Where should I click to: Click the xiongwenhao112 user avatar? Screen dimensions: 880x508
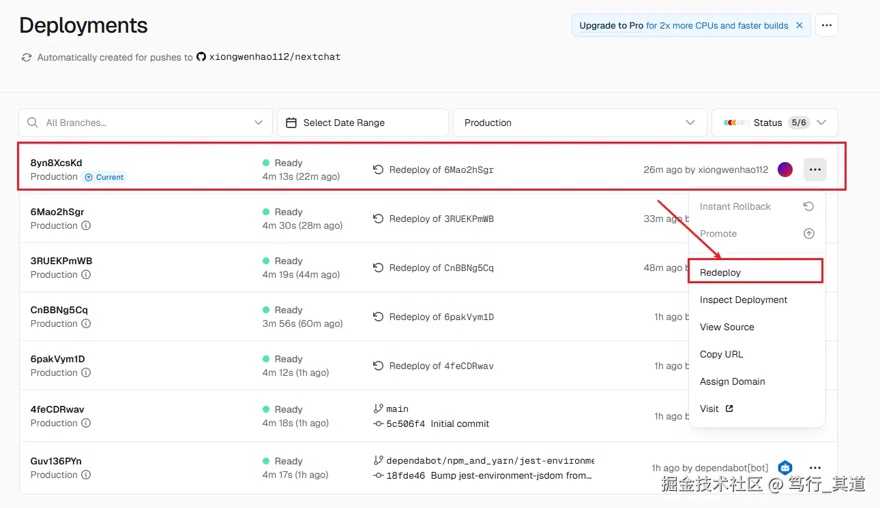(x=785, y=170)
